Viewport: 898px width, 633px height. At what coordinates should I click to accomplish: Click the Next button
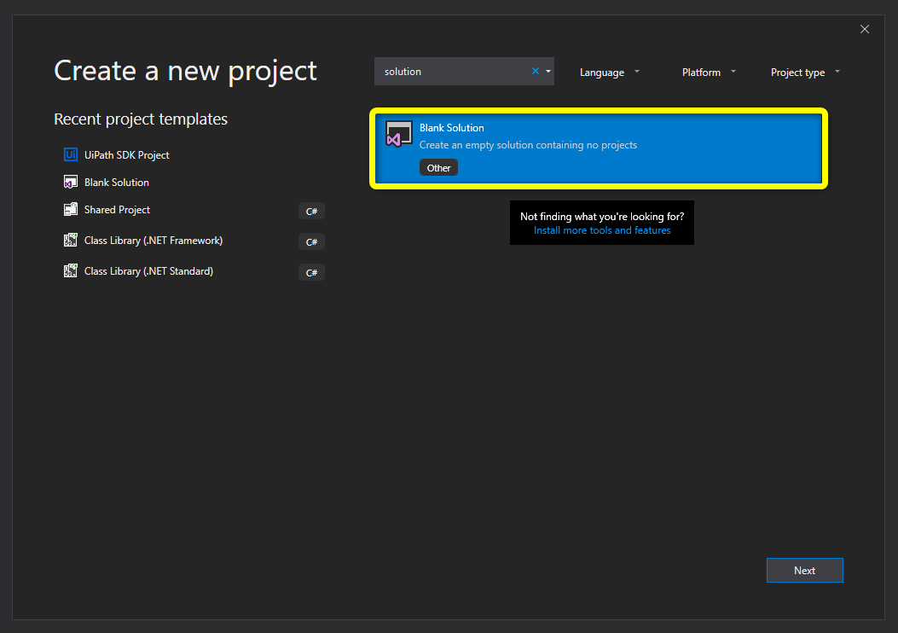804,570
